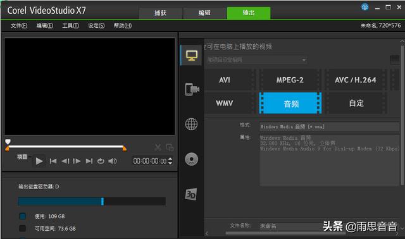This screenshot has width=405, height=239.
Task: Click the output panel horizontal scrollbar
Action: coord(285,233)
